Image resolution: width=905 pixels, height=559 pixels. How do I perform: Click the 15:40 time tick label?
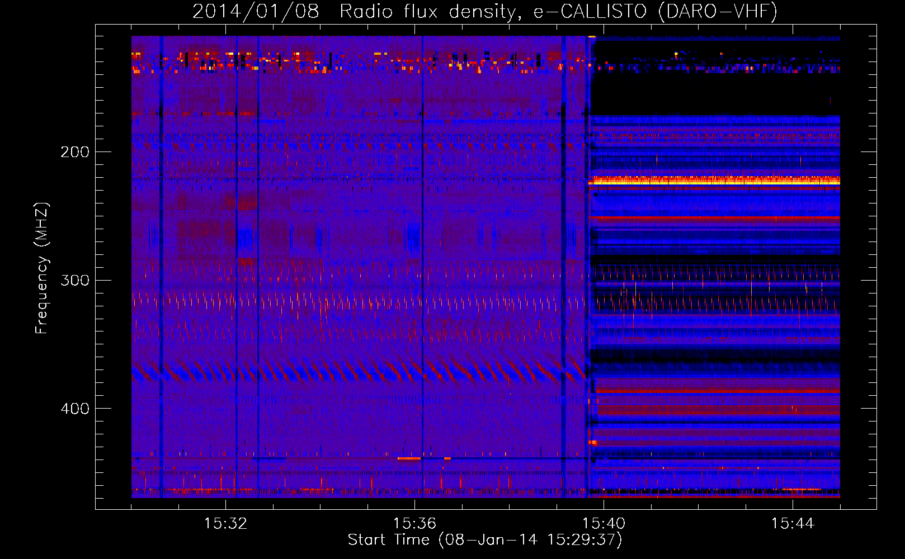click(604, 524)
